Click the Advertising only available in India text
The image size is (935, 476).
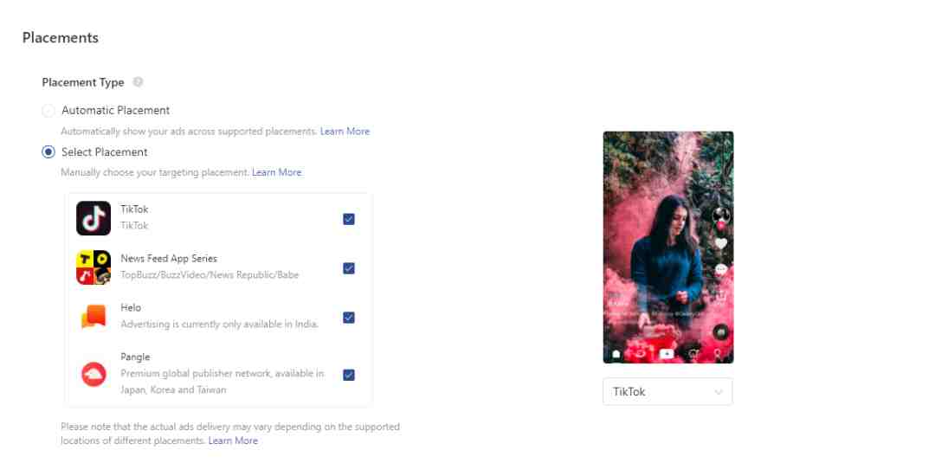pyautogui.click(x=219, y=324)
